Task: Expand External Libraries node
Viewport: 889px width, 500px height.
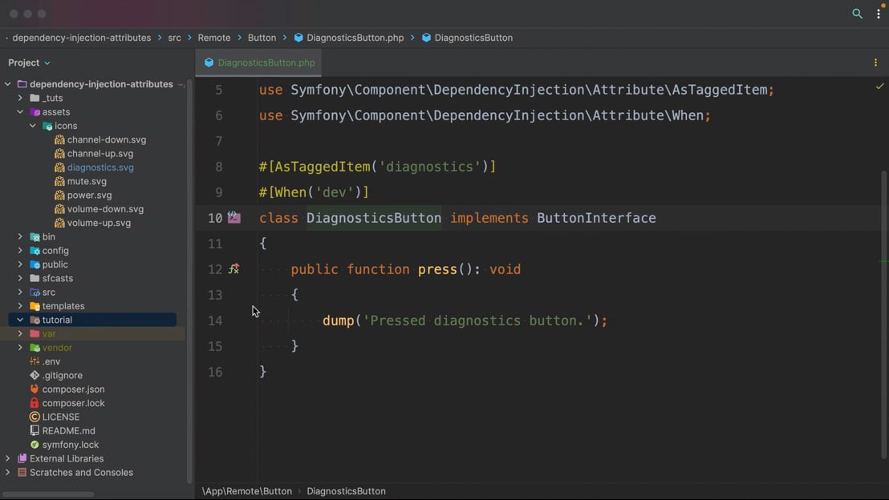Action: [x=8, y=458]
